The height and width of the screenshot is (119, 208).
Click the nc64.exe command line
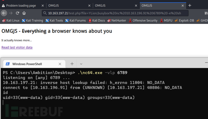pos(65,73)
